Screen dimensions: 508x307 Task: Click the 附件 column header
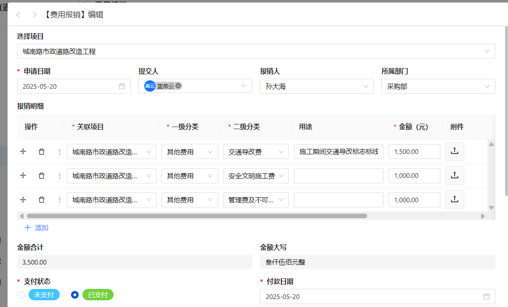457,127
